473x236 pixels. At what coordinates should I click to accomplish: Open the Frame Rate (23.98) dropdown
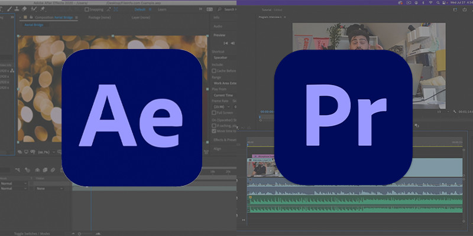pyautogui.click(x=220, y=106)
